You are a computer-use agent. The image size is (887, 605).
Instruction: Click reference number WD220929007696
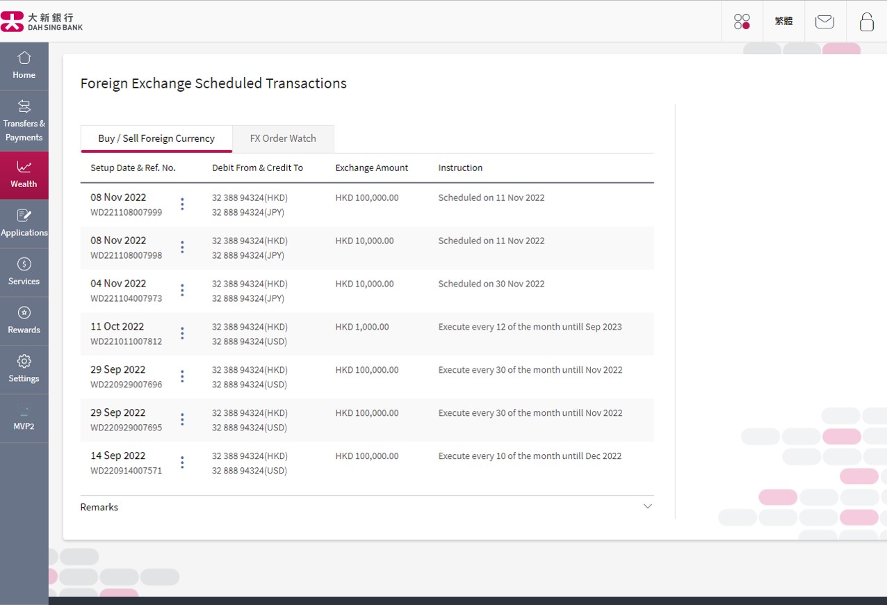pos(127,385)
